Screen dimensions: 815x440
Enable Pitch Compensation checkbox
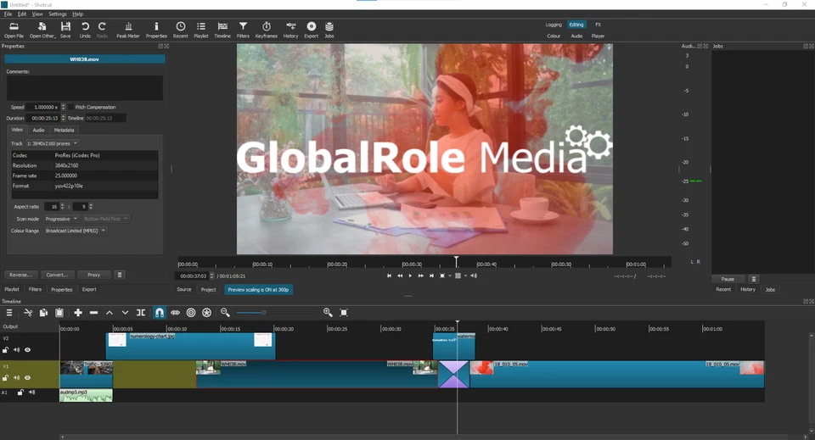pos(71,107)
